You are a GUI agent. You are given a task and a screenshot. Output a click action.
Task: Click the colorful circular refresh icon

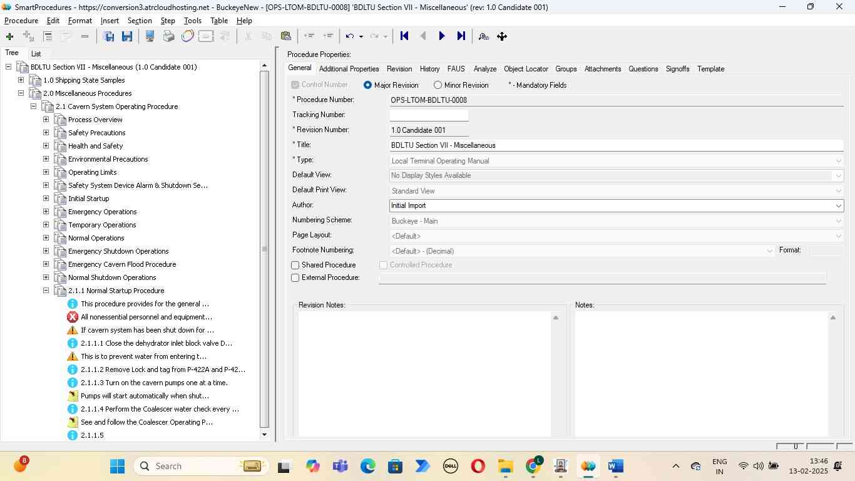coord(187,36)
